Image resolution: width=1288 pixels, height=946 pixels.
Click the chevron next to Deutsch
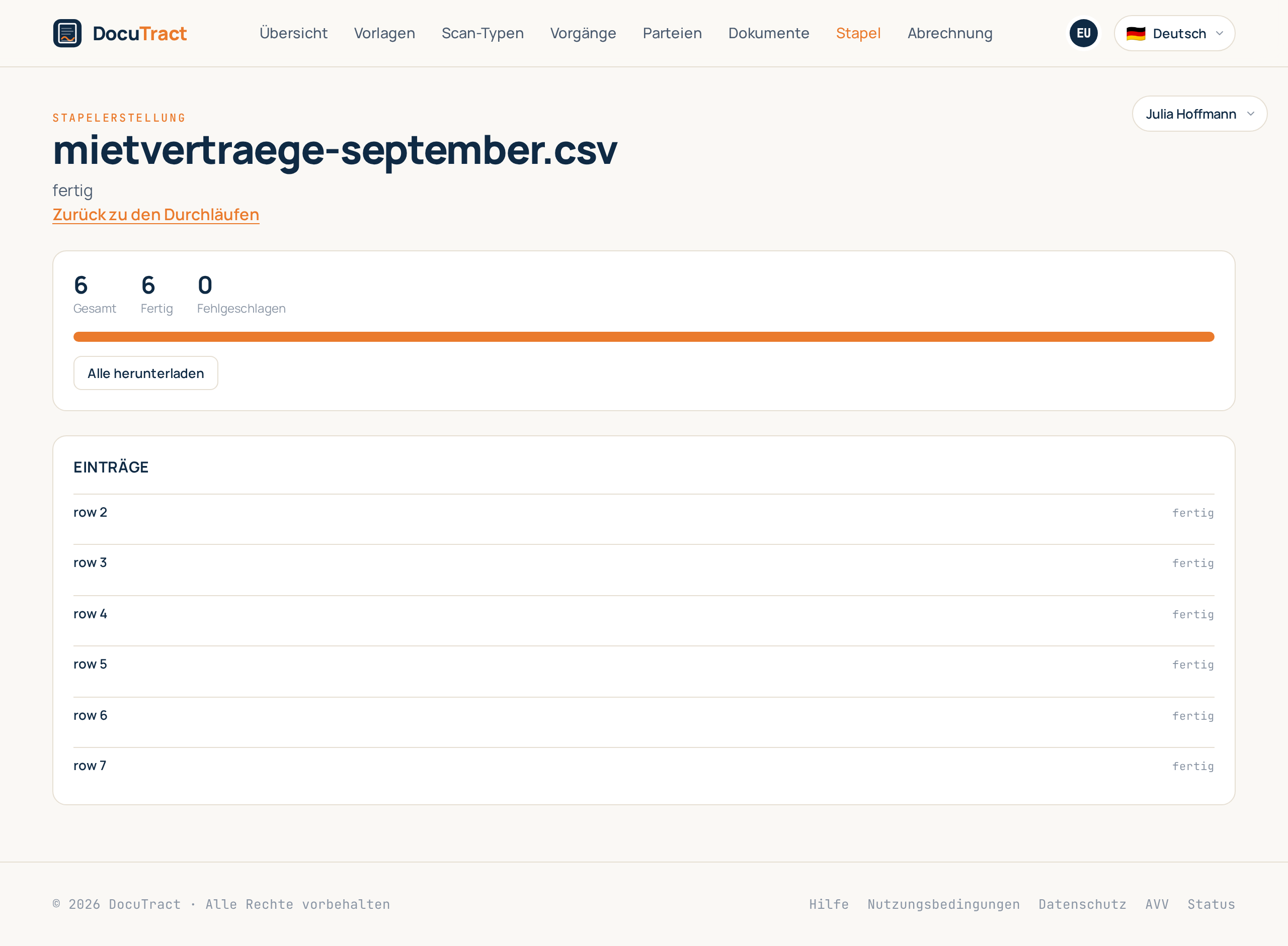coord(1219,34)
